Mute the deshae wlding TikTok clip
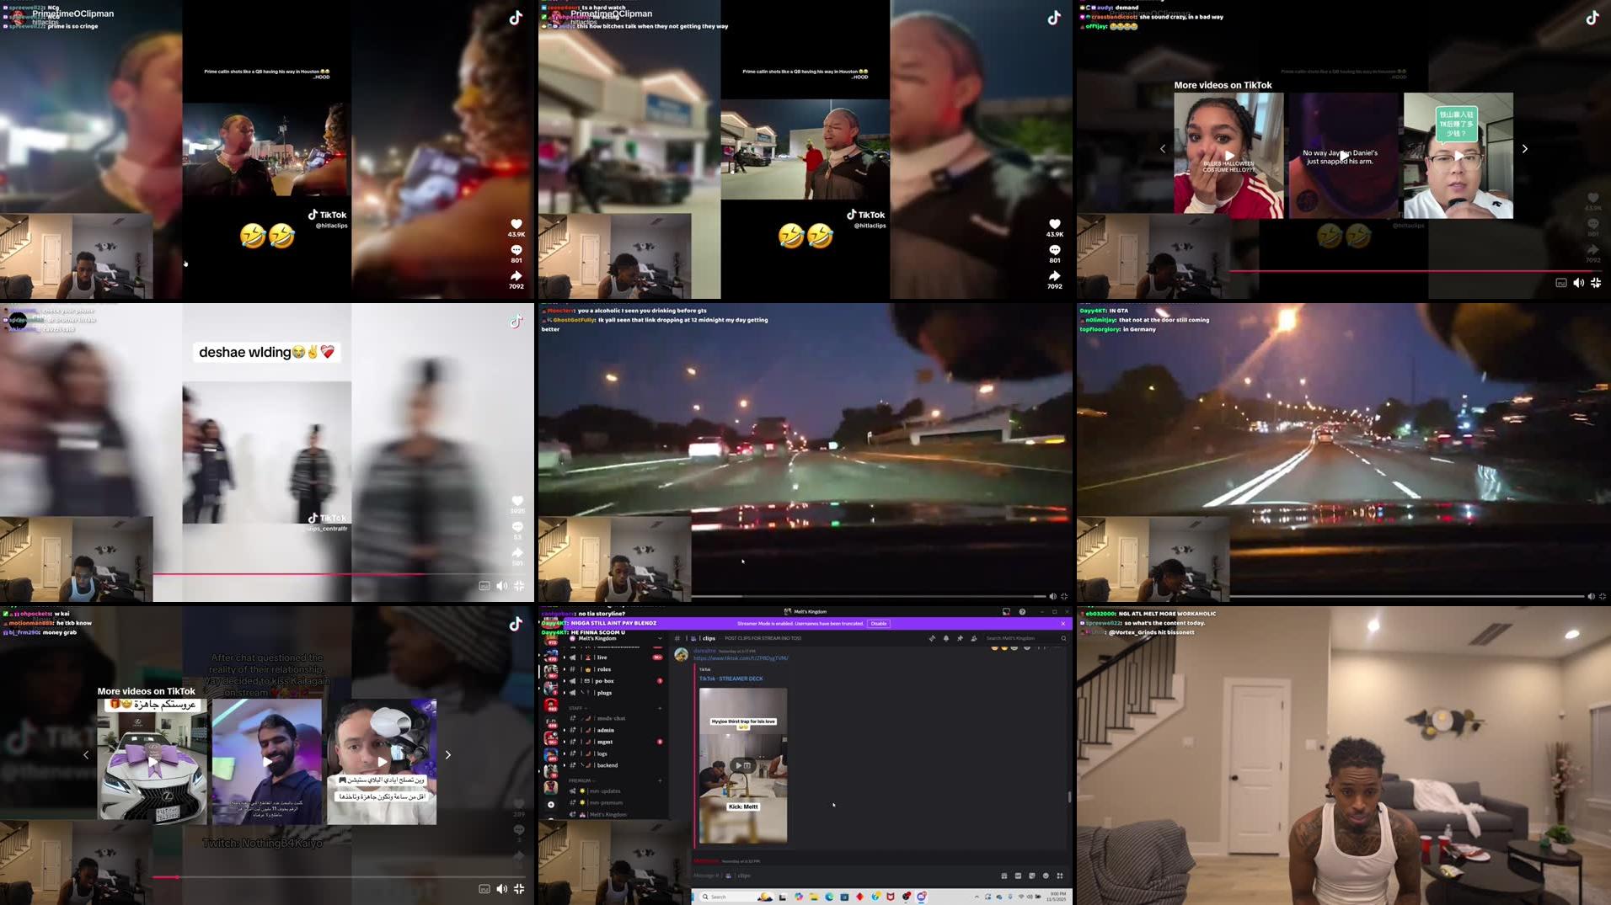The image size is (1611, 905). pos(502,584)
